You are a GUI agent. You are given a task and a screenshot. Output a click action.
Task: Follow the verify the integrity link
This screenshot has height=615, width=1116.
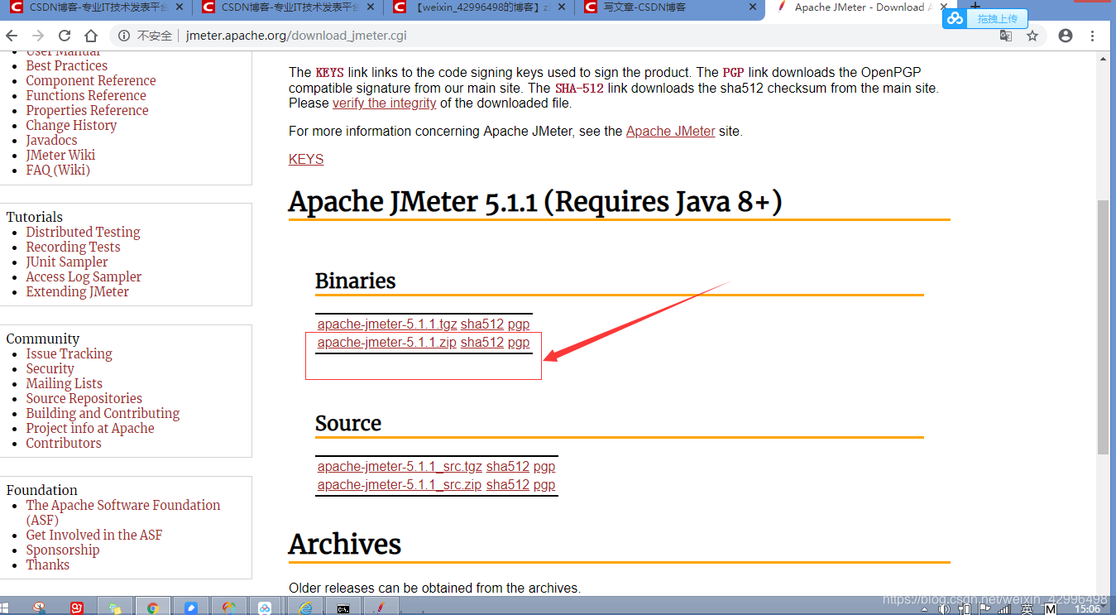pos(385,103)
